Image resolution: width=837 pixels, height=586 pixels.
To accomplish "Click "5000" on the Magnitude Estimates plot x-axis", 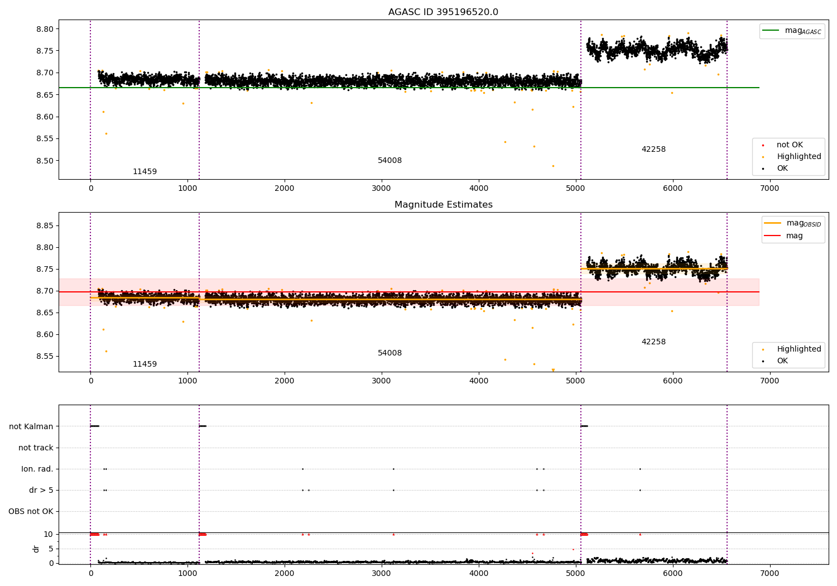I will pos(575,381).
